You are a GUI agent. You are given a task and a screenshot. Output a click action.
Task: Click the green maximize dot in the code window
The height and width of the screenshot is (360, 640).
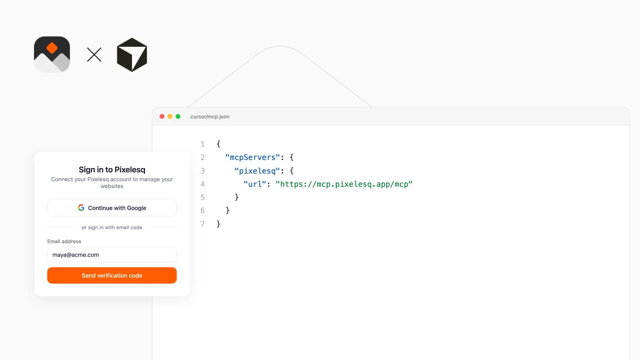(178, 116)
